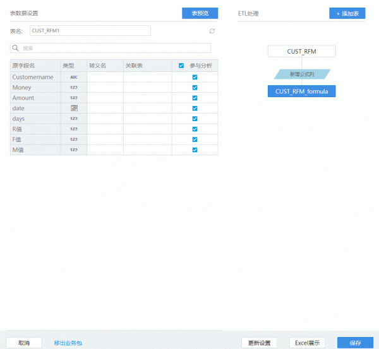Click the F值 field name
The width and height of the screenshot is (379, 349).
point(16,139)
